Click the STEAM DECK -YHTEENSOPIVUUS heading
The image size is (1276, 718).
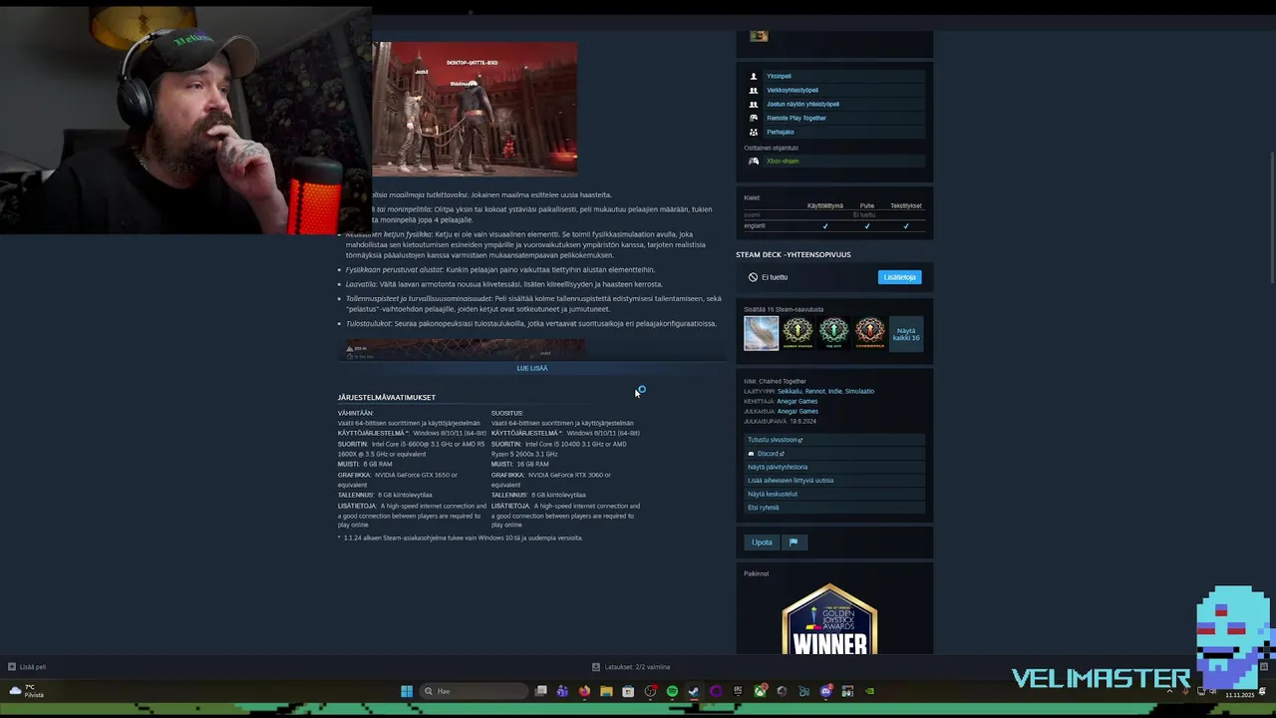tap(794, 254)
